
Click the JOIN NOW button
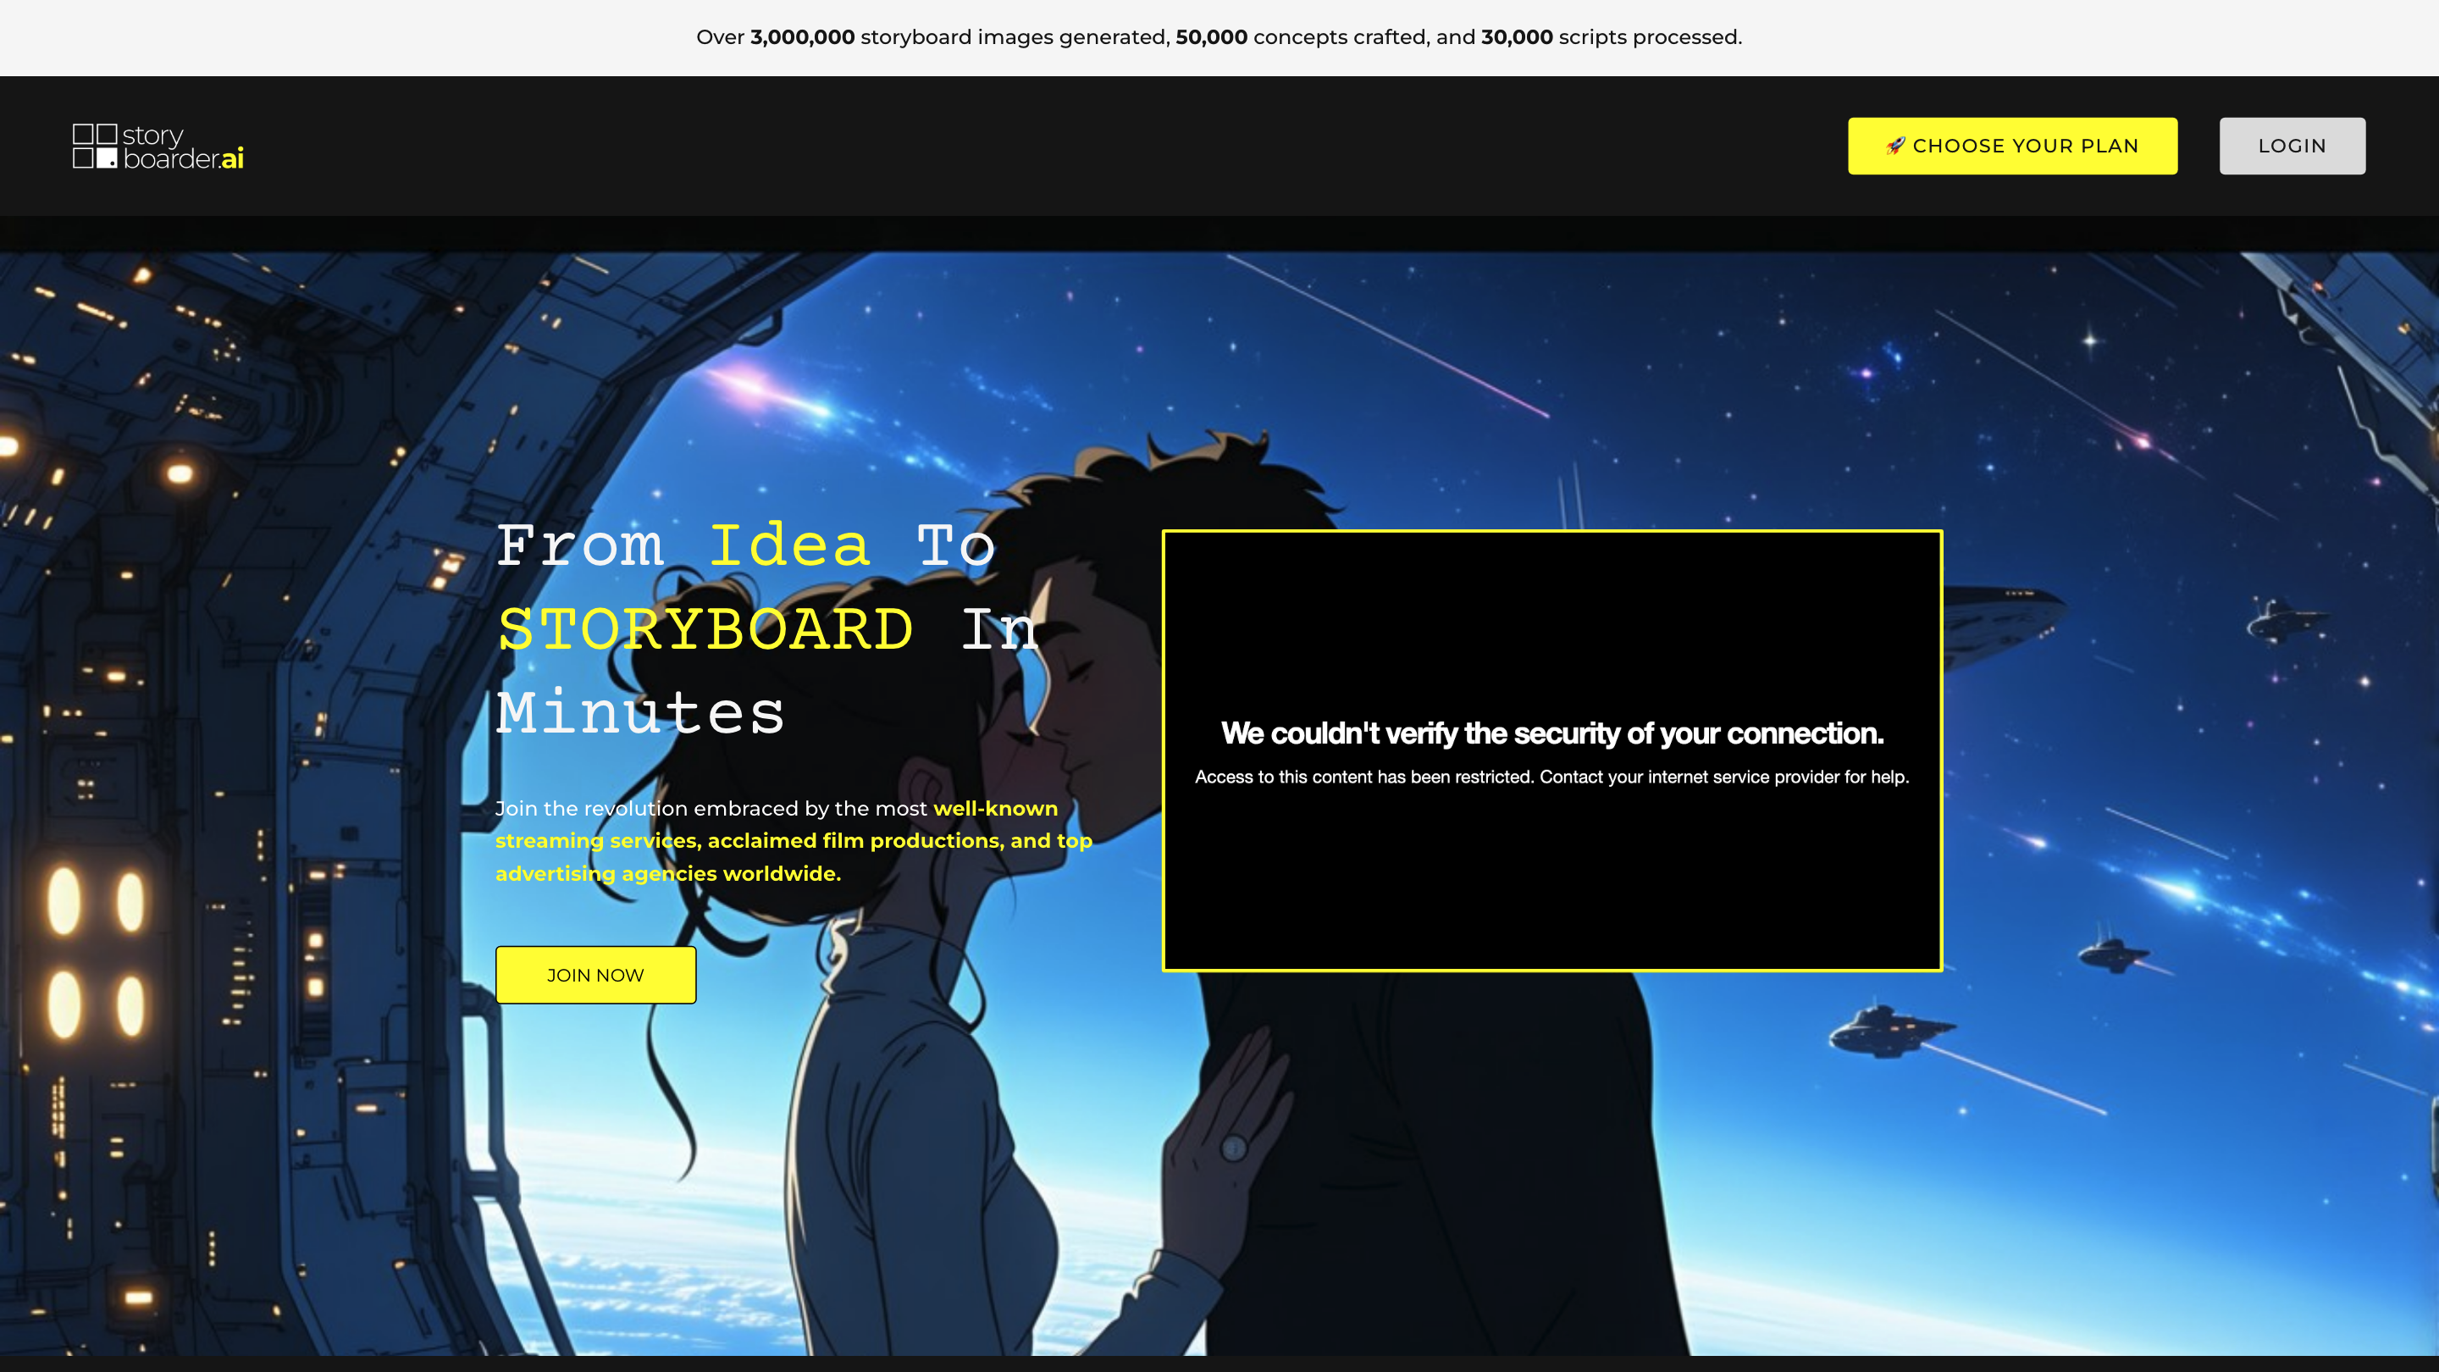[595, 974]
